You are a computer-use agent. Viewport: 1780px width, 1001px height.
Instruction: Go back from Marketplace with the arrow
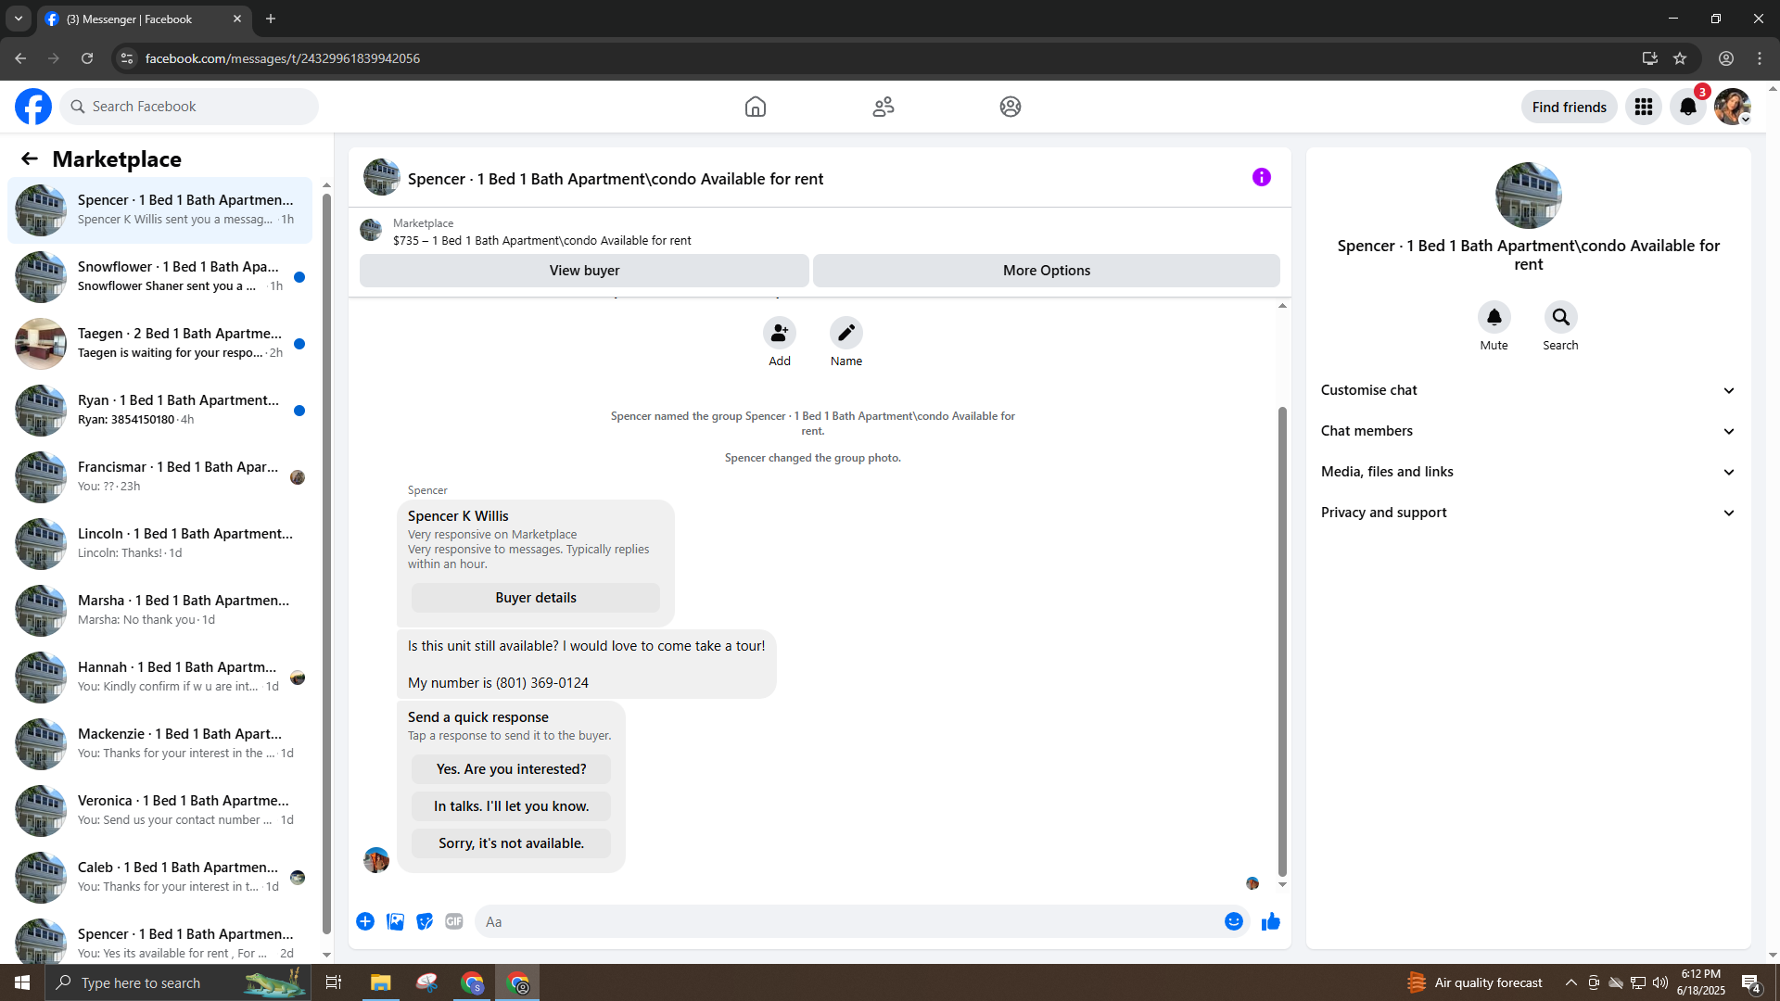pos(30,158)
